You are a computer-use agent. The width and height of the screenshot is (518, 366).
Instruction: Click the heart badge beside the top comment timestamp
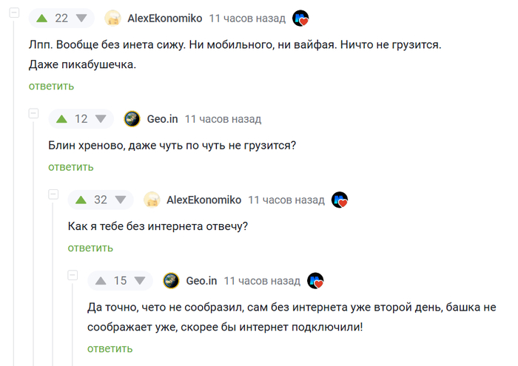[301, 18]
